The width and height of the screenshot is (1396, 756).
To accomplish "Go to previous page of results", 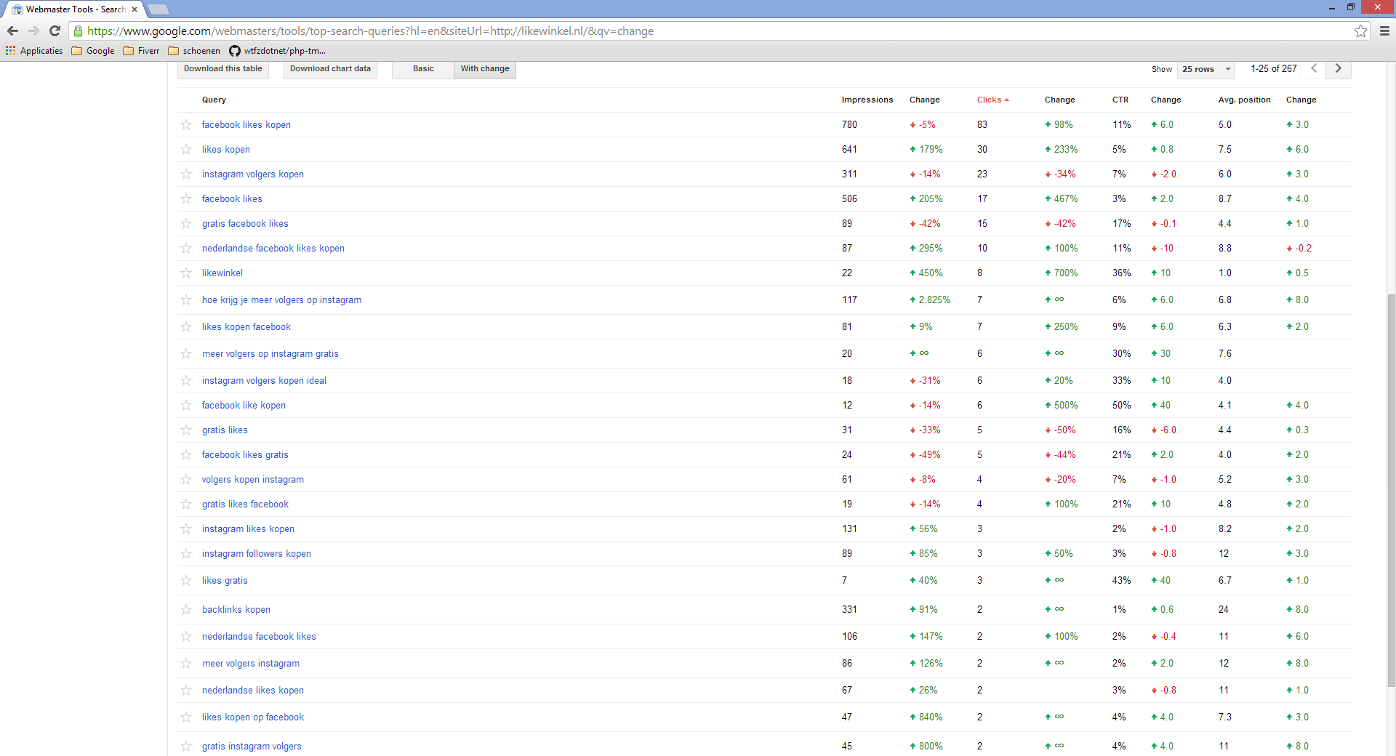I will tap(1314, 68).
